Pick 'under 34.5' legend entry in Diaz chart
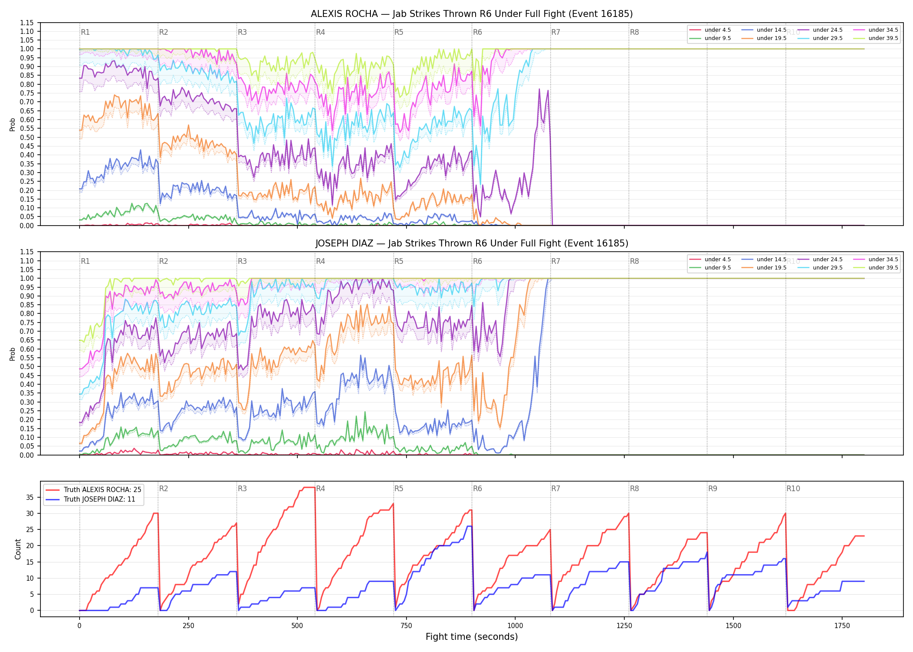The image size is (913, 652). point(876,259)
